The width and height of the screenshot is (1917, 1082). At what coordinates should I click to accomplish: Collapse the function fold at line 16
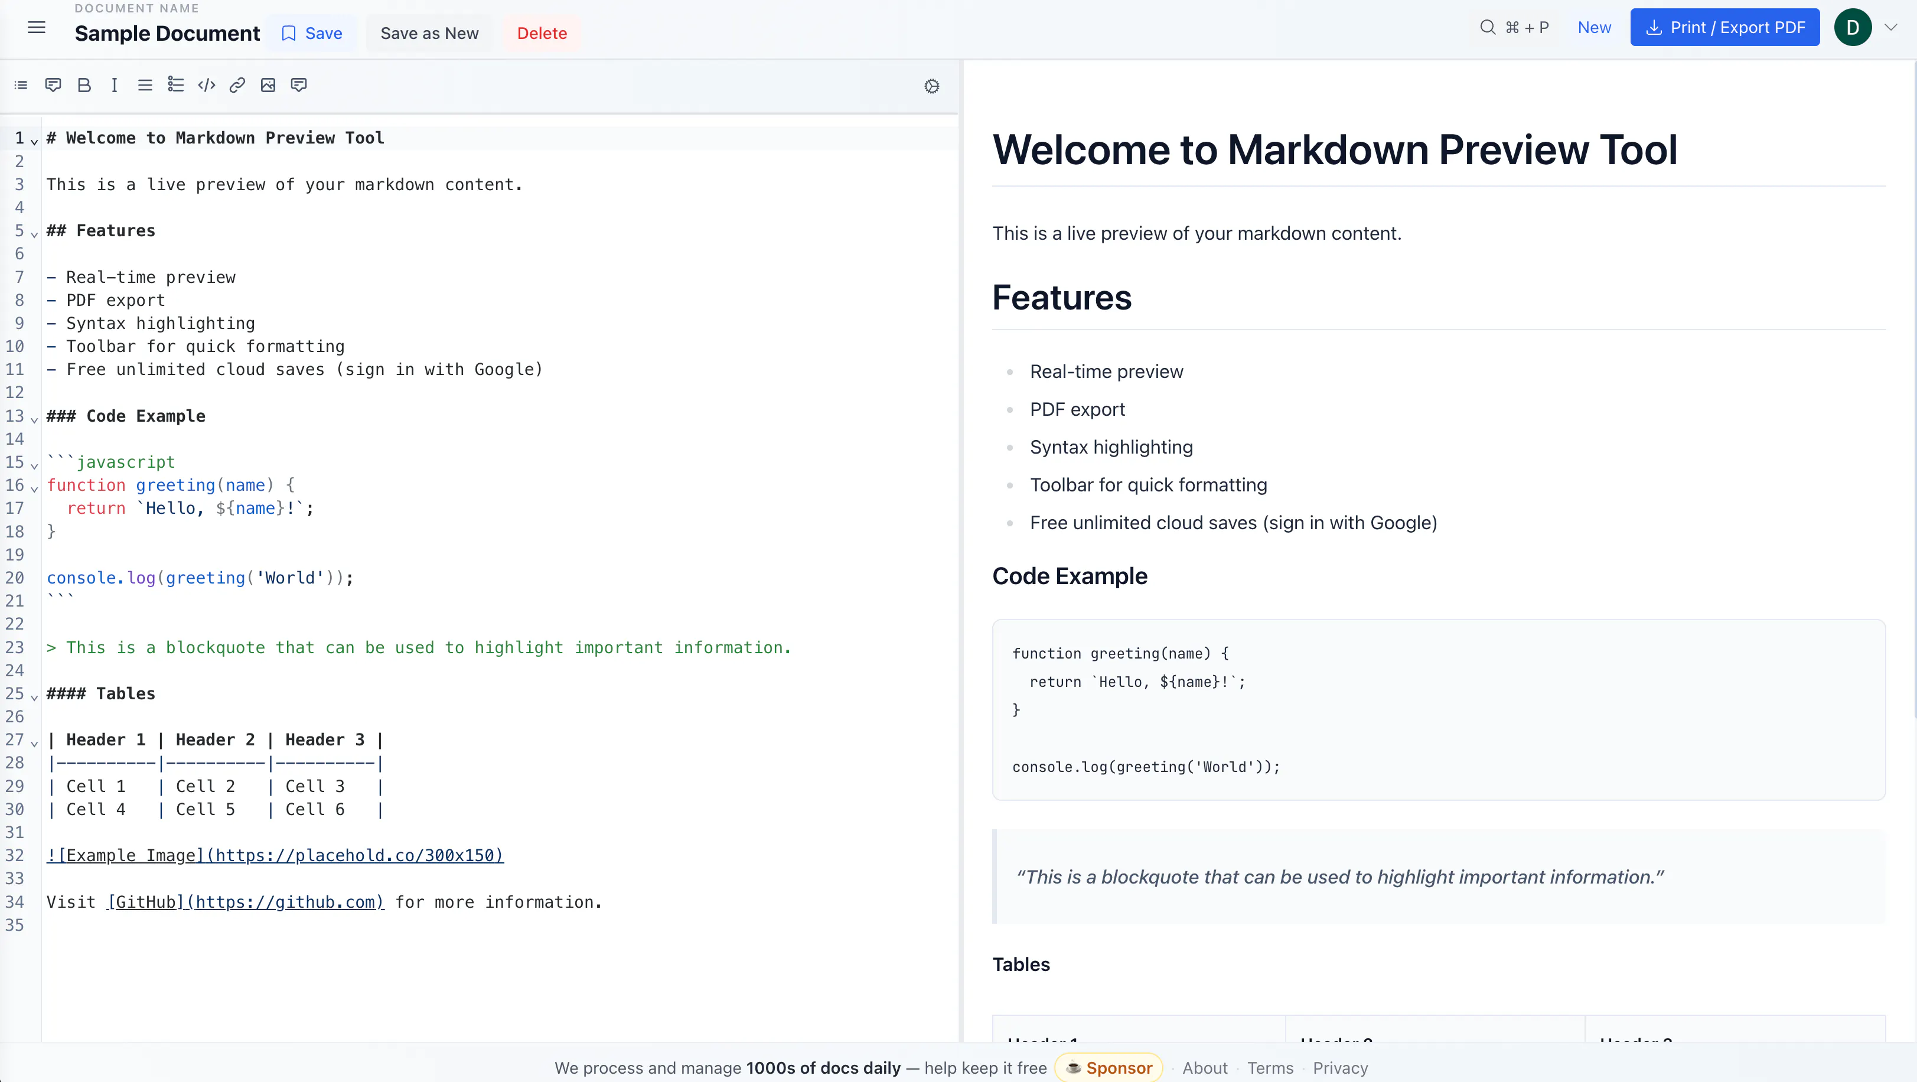point(34,489)
